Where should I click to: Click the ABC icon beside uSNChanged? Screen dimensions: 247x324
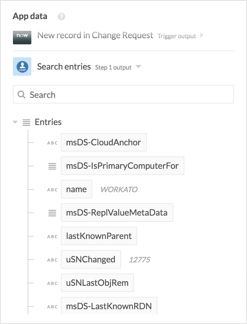coord(52,260)
